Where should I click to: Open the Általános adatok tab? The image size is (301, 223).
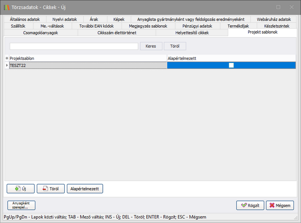click(24, 19)
